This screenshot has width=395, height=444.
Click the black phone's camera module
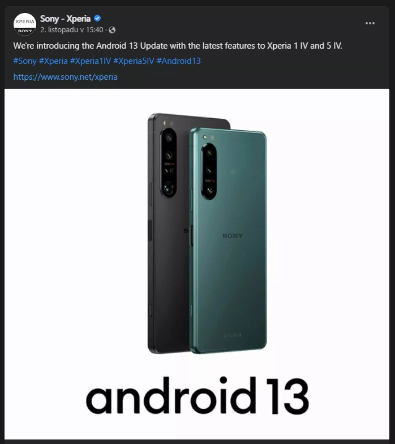click(169, 163)
